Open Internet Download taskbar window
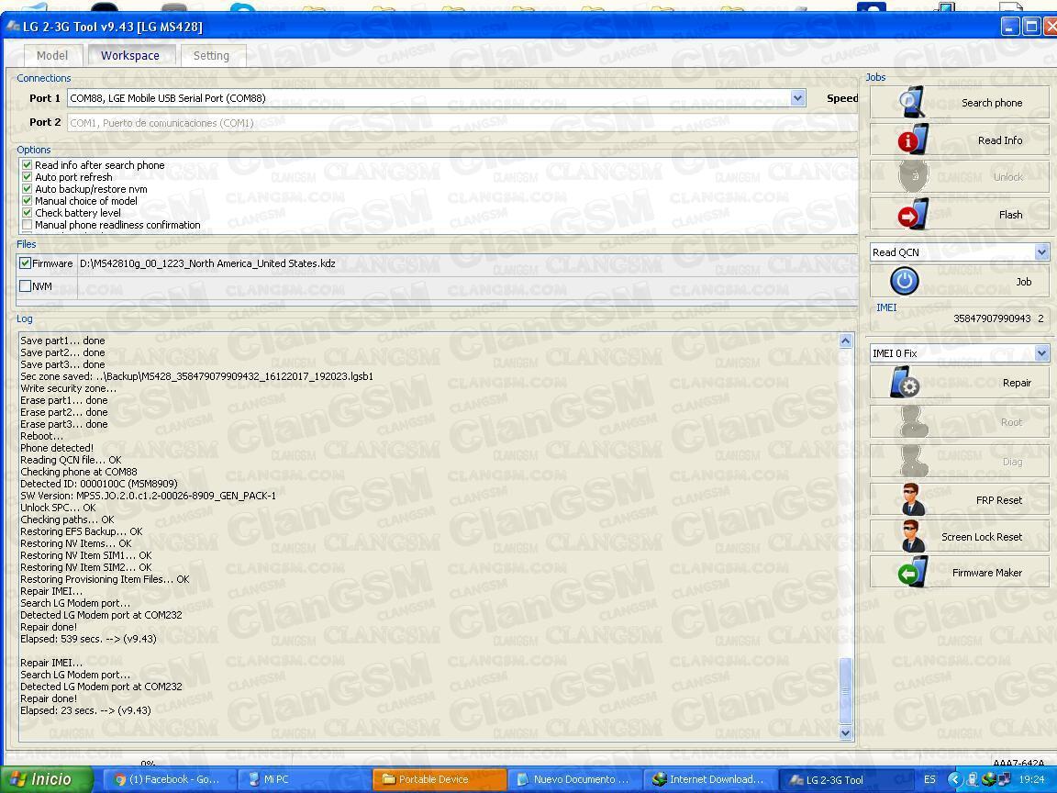This screenshot has width=1057, height=793. 709,779
